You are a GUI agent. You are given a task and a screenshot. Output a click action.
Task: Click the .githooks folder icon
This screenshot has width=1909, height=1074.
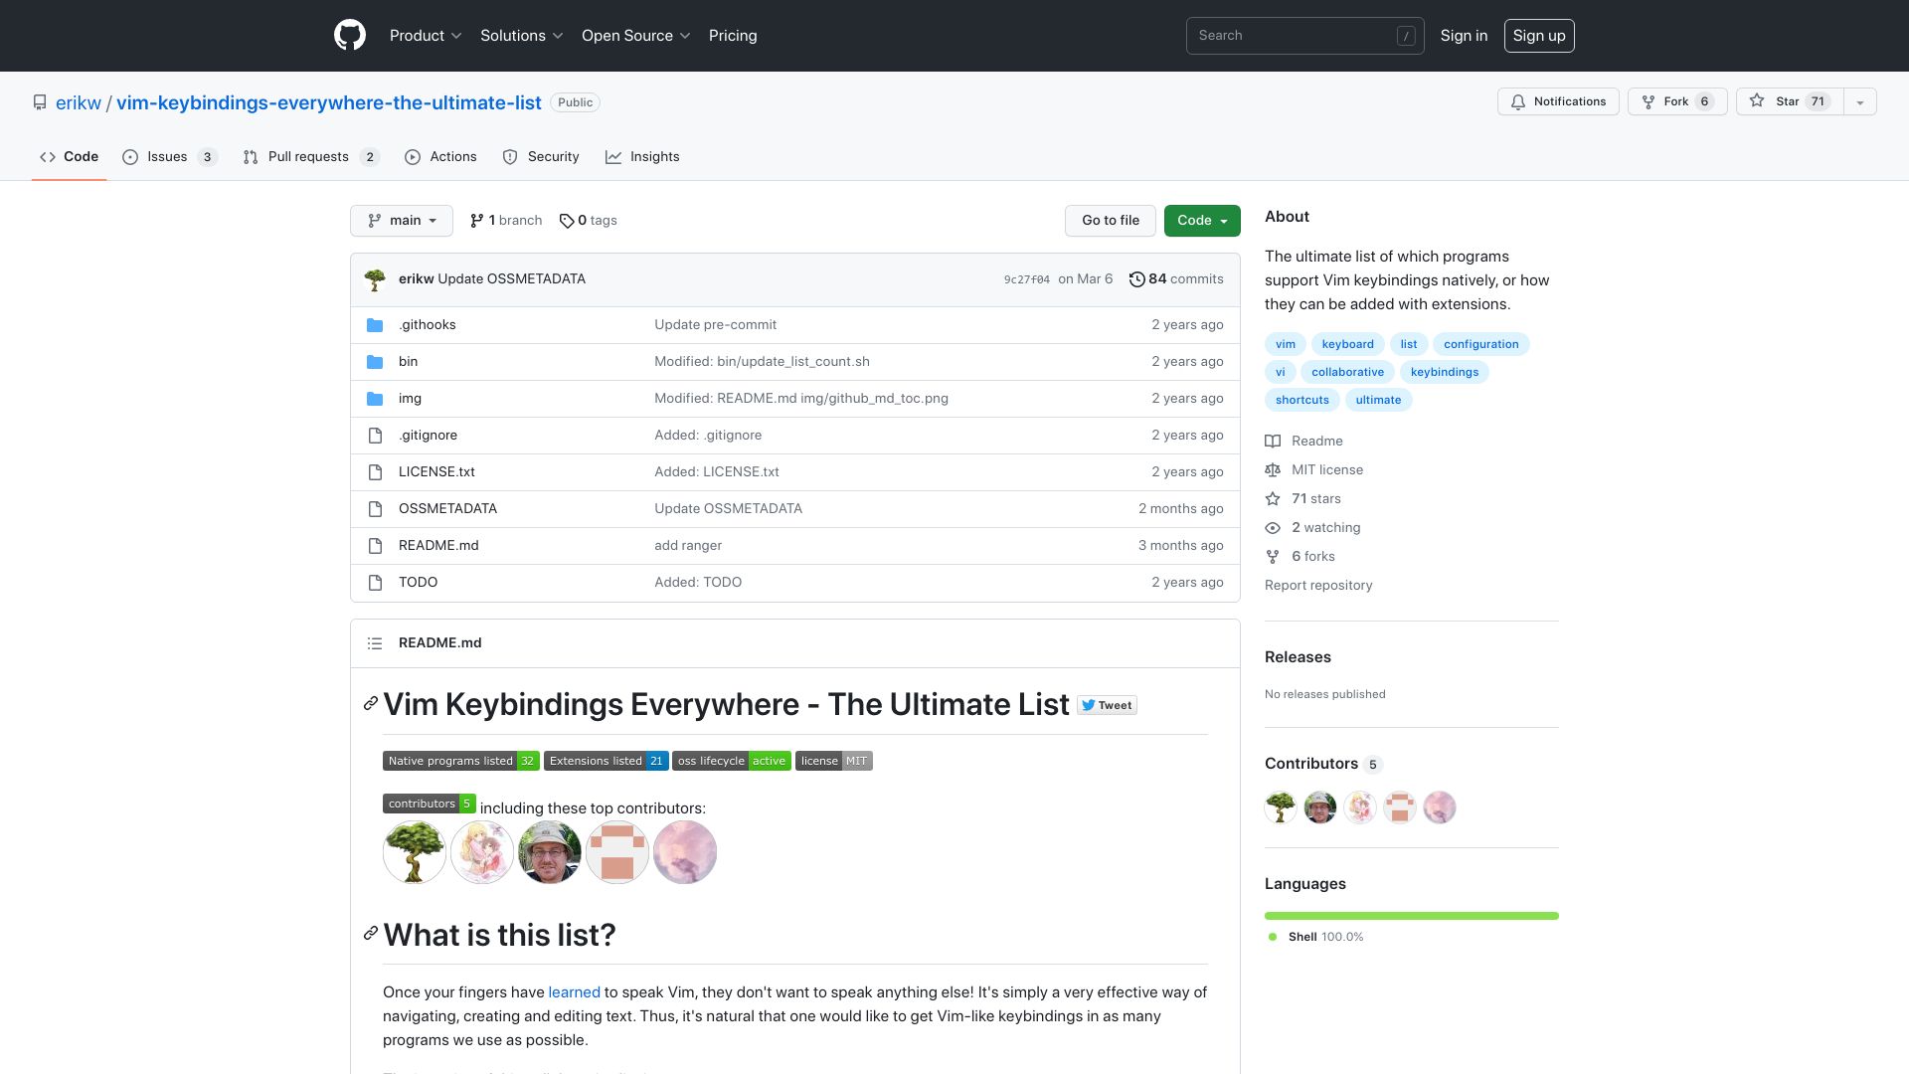(x=375, y=325)
